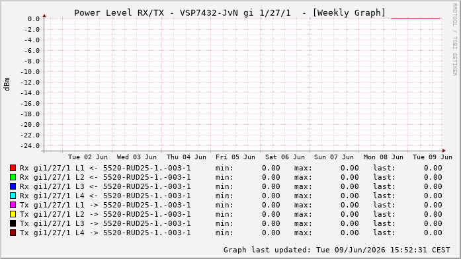Click the green Rx L2 legend swatch
Image resolution: width=461 pixels, height=259 pixels.
click(13, 177)
